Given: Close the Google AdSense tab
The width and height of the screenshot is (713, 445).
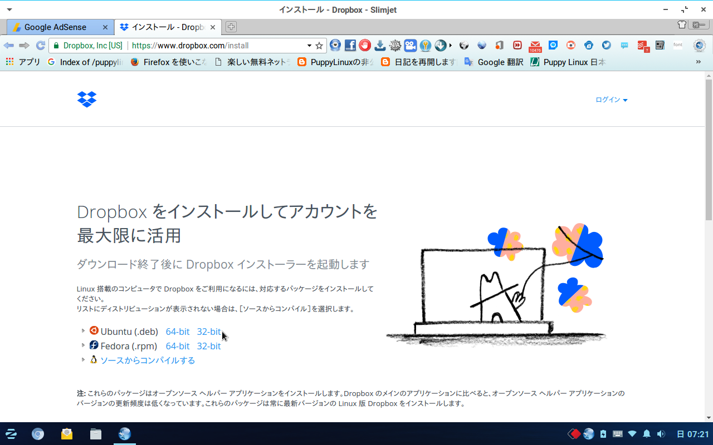Looking at the screenshot, I should point(105,27).
